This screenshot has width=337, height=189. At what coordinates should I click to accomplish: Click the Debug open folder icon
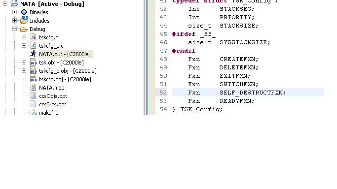click(24, 29)
